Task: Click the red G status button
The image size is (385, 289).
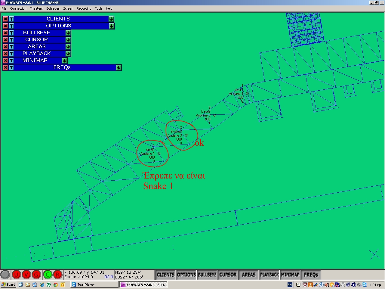Action: 36,275
